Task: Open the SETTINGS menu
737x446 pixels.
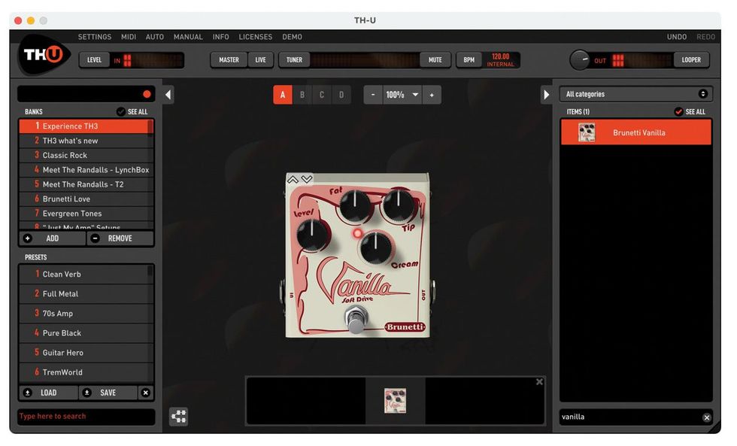Action: click(x=95, y=37)
